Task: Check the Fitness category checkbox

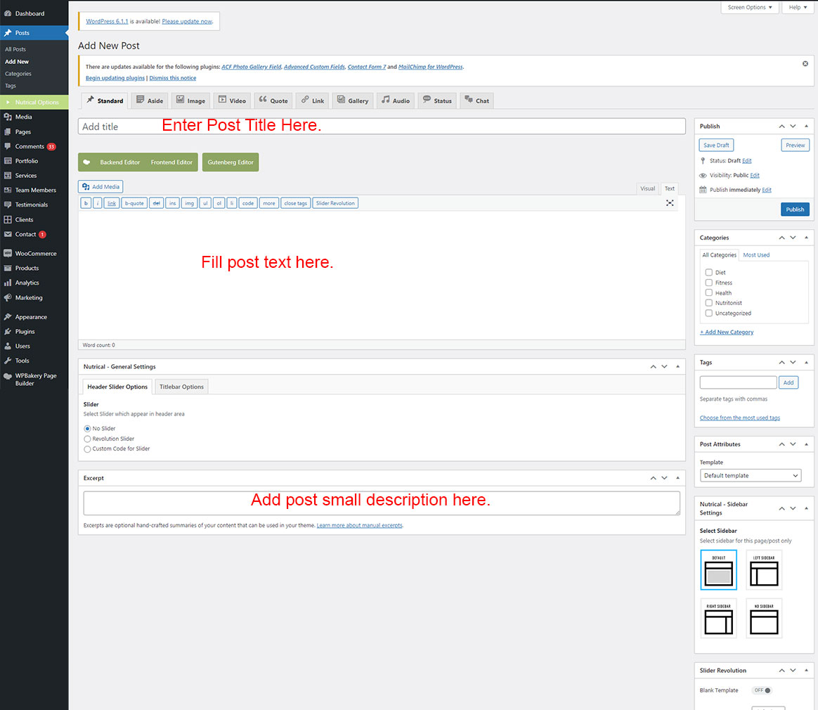Action: tap(709, 283)
